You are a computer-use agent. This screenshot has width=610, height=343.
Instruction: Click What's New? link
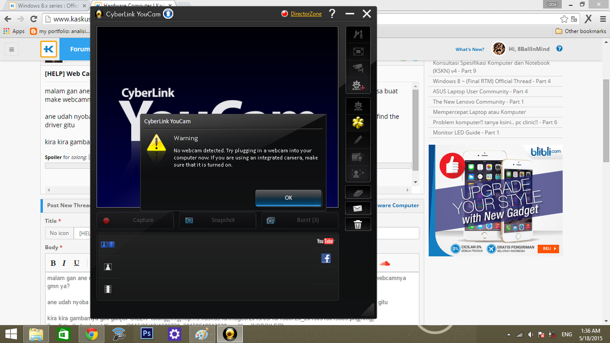click(x=469, y=49)
